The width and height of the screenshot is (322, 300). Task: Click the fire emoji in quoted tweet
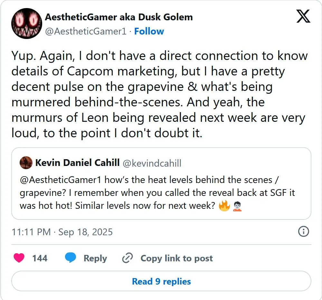click(224, 206)
